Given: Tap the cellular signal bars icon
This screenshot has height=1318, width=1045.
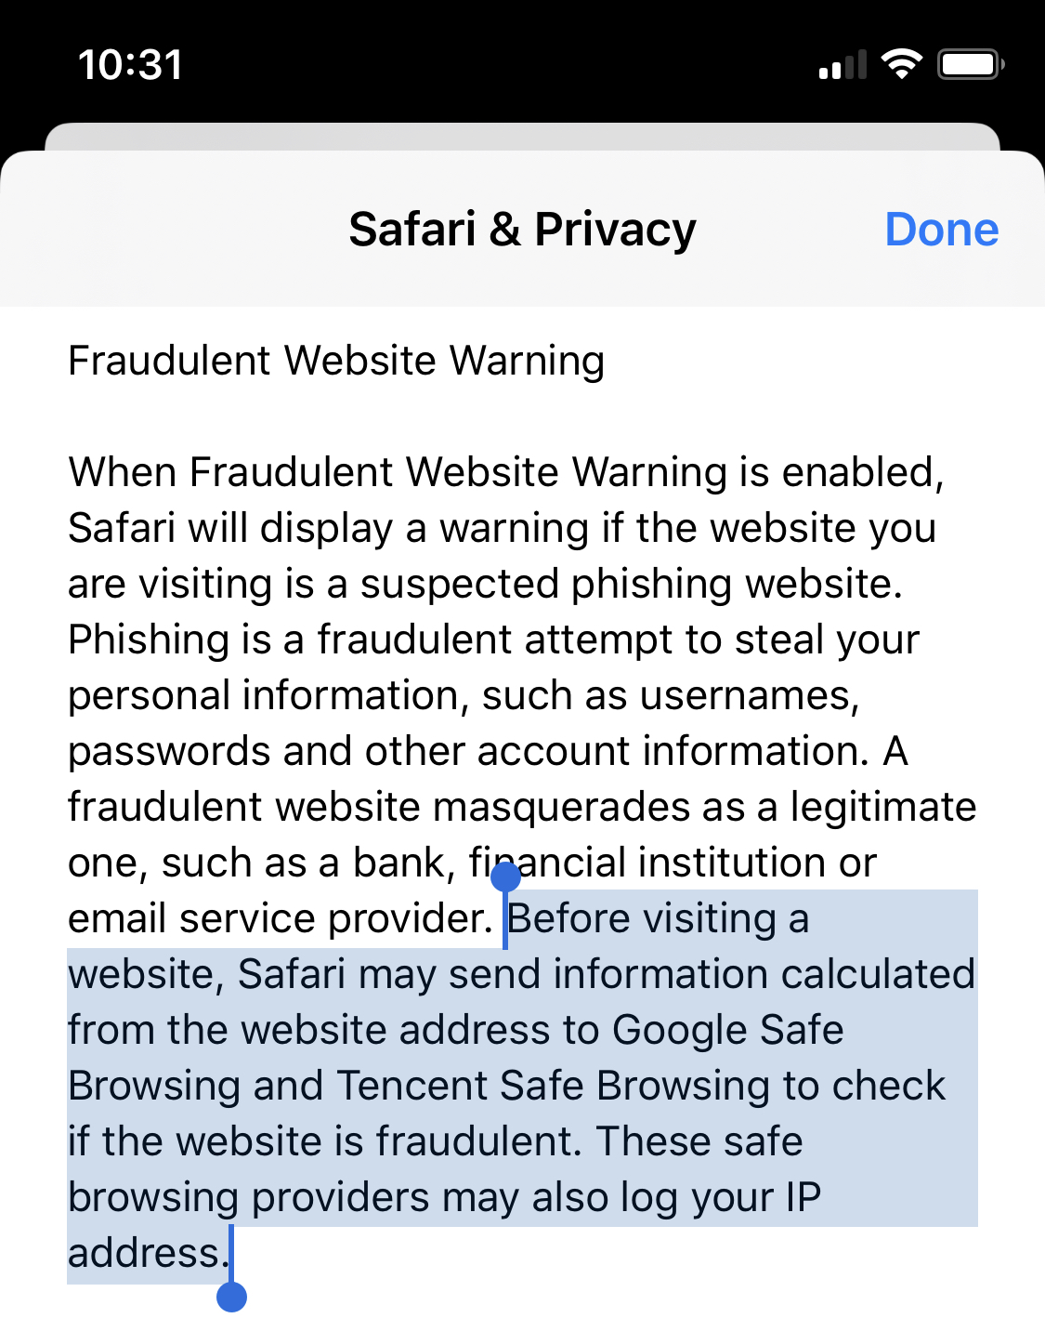Looking at the screenshot, I should (x=843, y=65).
